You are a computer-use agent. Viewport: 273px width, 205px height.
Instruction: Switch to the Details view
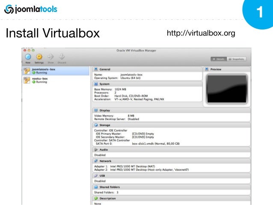(219, 59)
